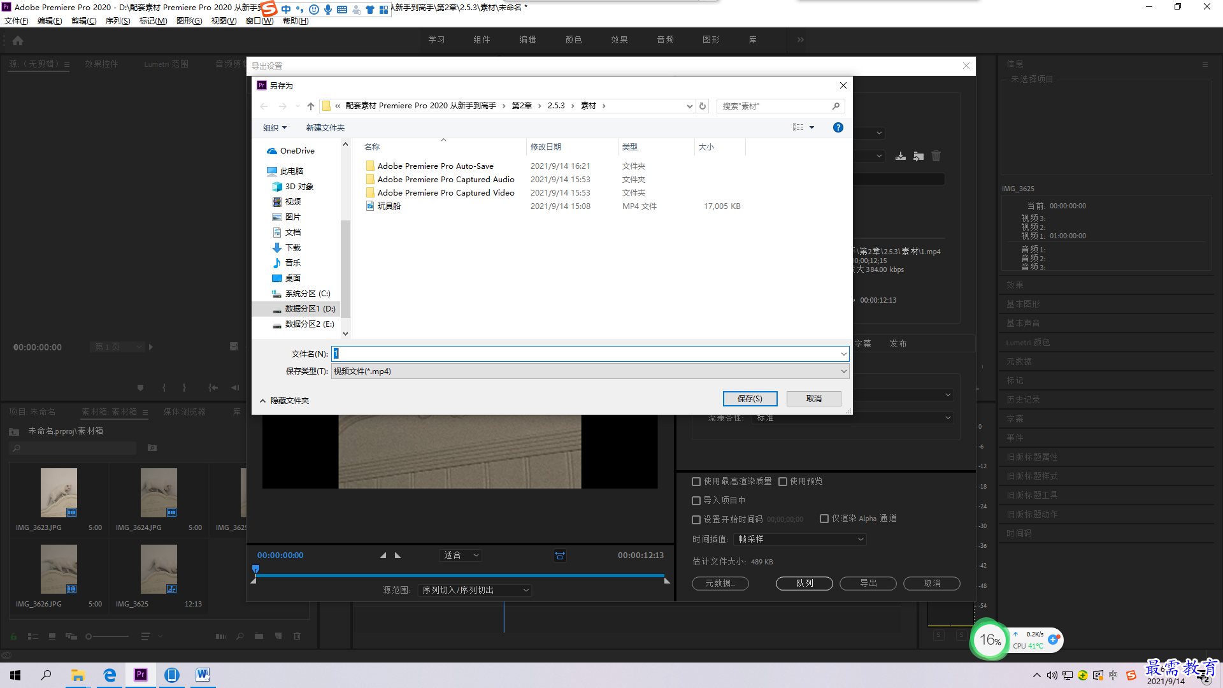Sort files by 修改日期 column
Image resolution: width=1223 pixels, height=688 pixels.
(x=546, y=147)
